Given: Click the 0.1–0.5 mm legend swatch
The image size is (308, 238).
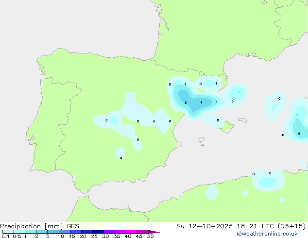Looking at the screenshot, I should click(x=8, y=232).
